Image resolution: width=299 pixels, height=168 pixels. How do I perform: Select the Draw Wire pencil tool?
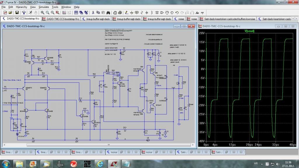127,13
